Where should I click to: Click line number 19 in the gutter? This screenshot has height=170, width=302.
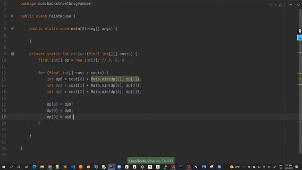(x=4, y=117)
